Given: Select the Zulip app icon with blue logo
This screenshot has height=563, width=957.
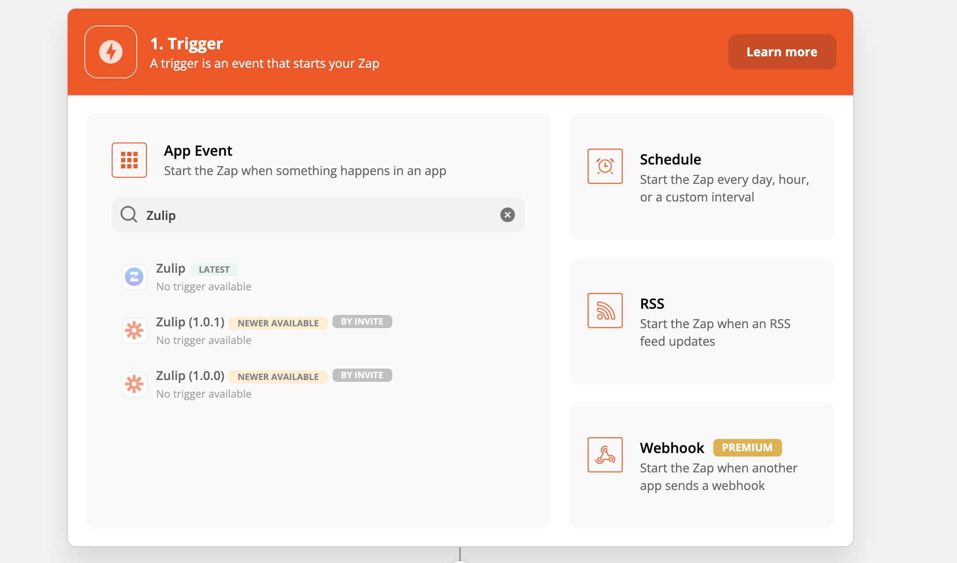Looking at the screenshot, I should coord(134,277).
